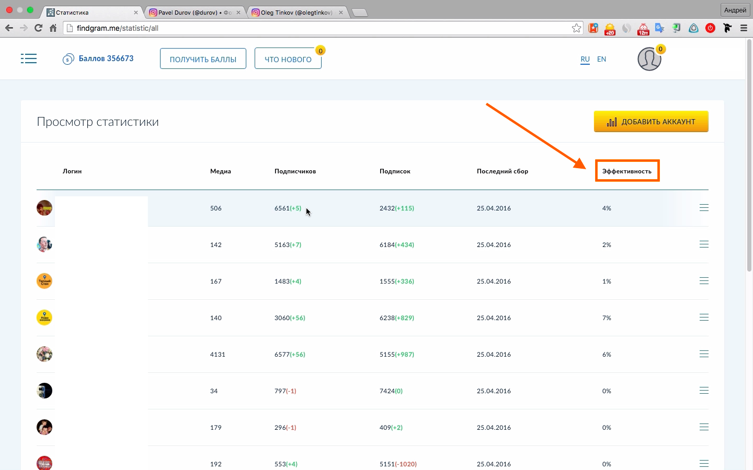Open the Chrome menu icon at toolbar end
The width and height of the screenshot is (753, 470).
[x=744, y=28]
